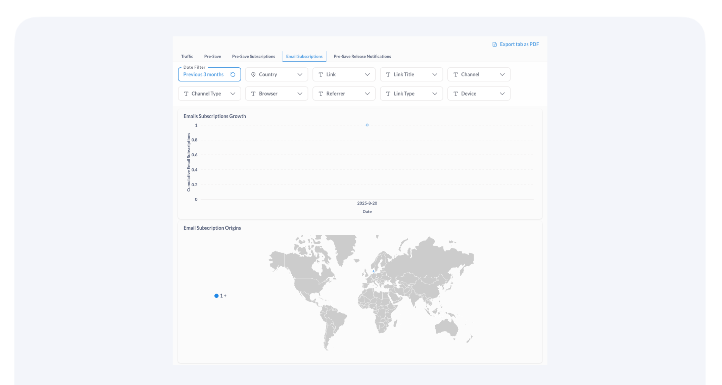
Task: Expand the Country dropdown chevron
Action: (300, 75)
